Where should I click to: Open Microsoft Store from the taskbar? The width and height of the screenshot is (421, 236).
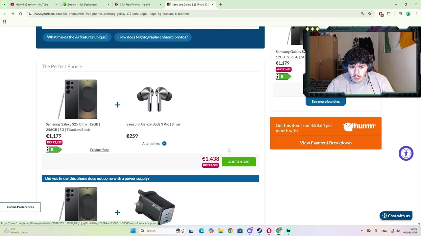click(x=240, y=231)
